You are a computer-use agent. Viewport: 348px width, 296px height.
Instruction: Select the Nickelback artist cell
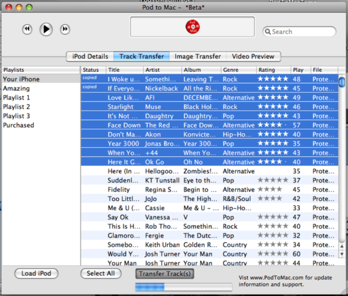click(161, 89)
